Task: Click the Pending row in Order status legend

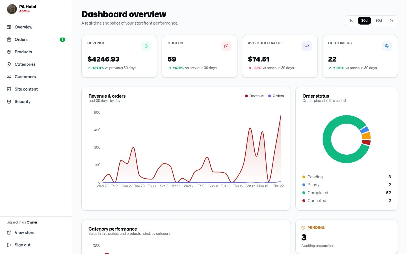Action: click(347, 177)
